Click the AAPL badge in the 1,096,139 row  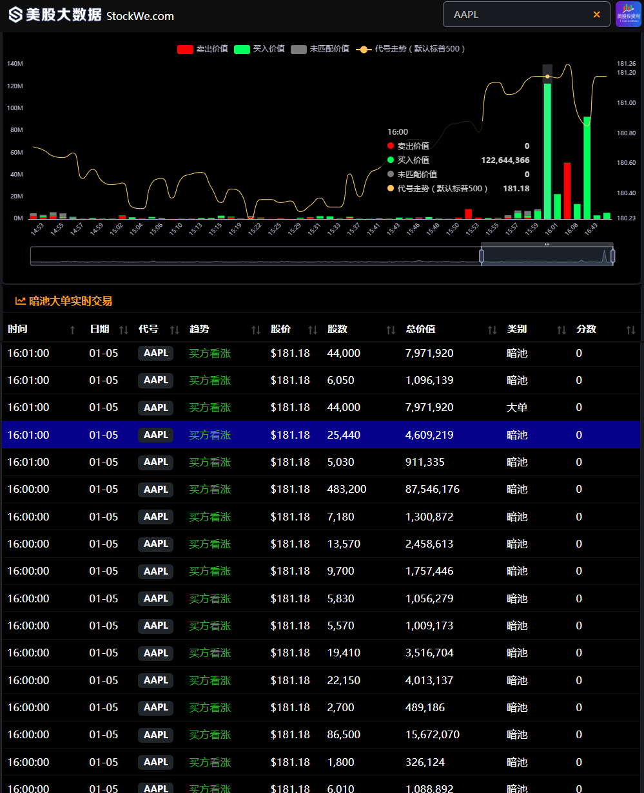156,381
